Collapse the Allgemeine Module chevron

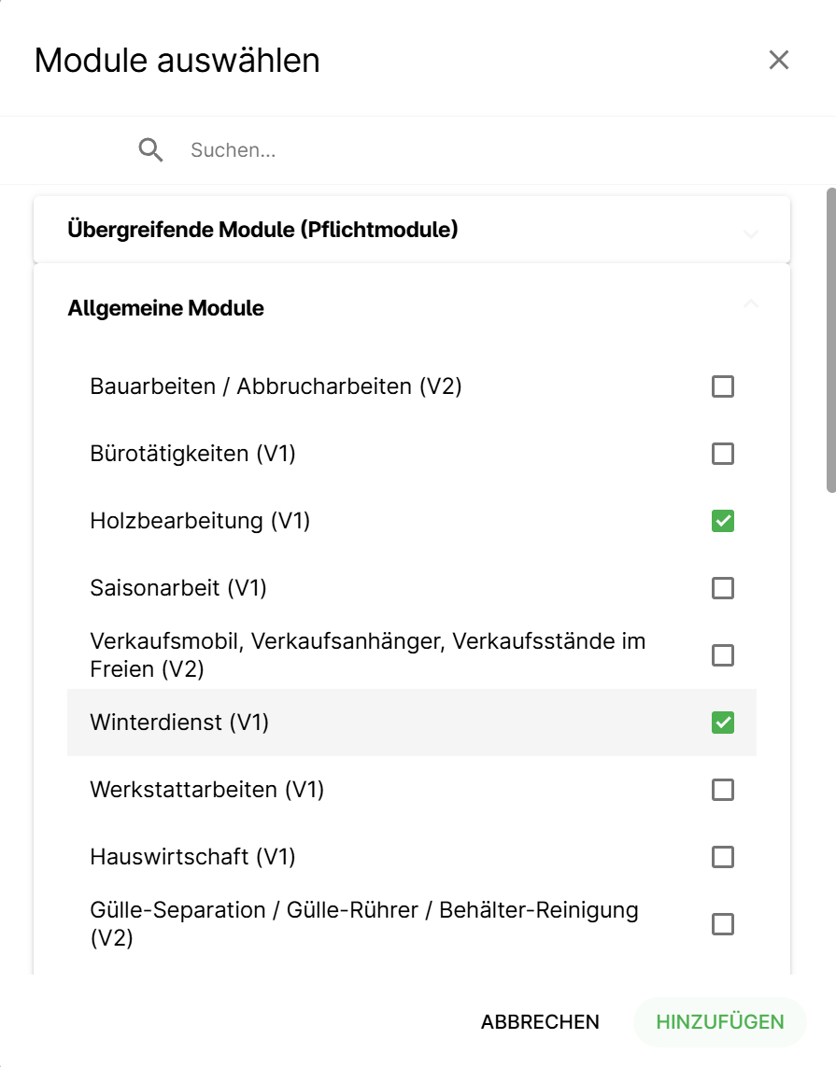tap(751, 303)
